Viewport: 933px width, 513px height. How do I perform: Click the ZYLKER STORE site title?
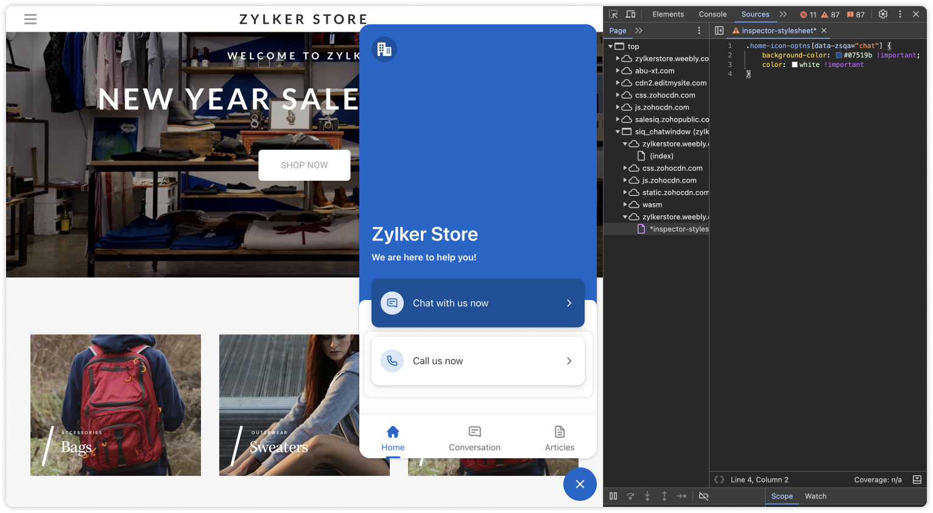pyautogui.click(x=304, y=19)
